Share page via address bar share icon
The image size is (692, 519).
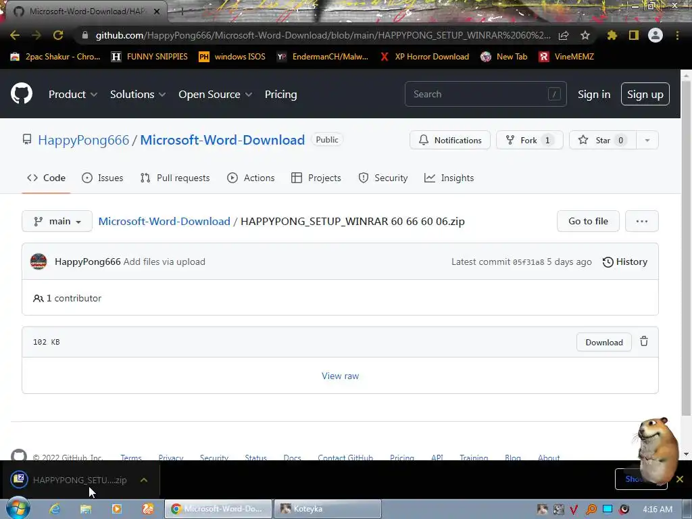[564, 35]
